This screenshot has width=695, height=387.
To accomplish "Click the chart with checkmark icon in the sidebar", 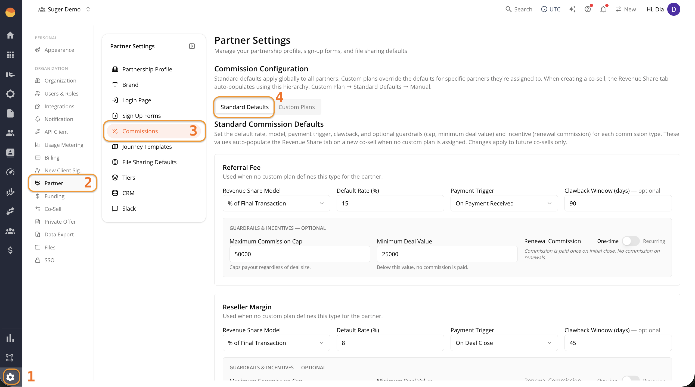I will point(10,192).
